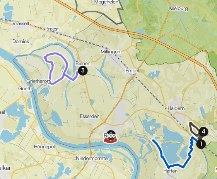Viewport: 217px width, 179px height.
Task: Open route marker number 1
Action: 201,144
